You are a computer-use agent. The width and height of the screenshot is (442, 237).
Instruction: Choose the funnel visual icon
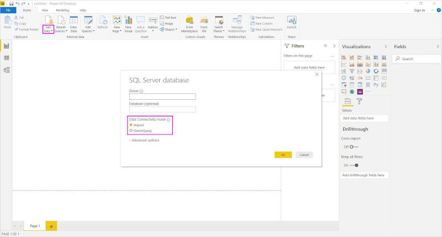click(352, 71)
